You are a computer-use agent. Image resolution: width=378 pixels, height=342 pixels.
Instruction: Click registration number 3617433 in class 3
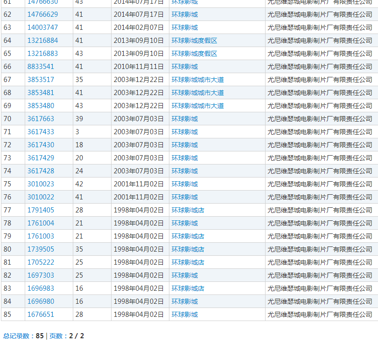[41, 132]
